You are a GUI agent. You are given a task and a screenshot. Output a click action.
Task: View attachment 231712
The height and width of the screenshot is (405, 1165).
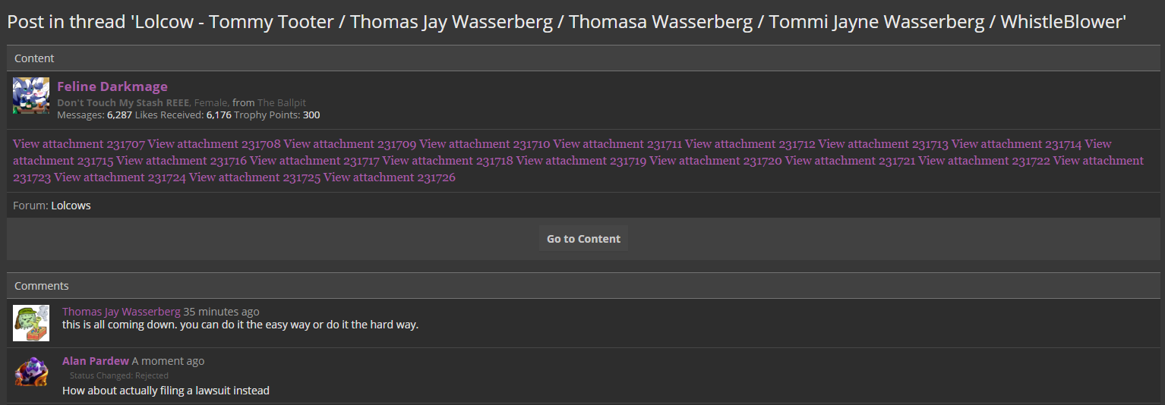click(x=750, y=144)
